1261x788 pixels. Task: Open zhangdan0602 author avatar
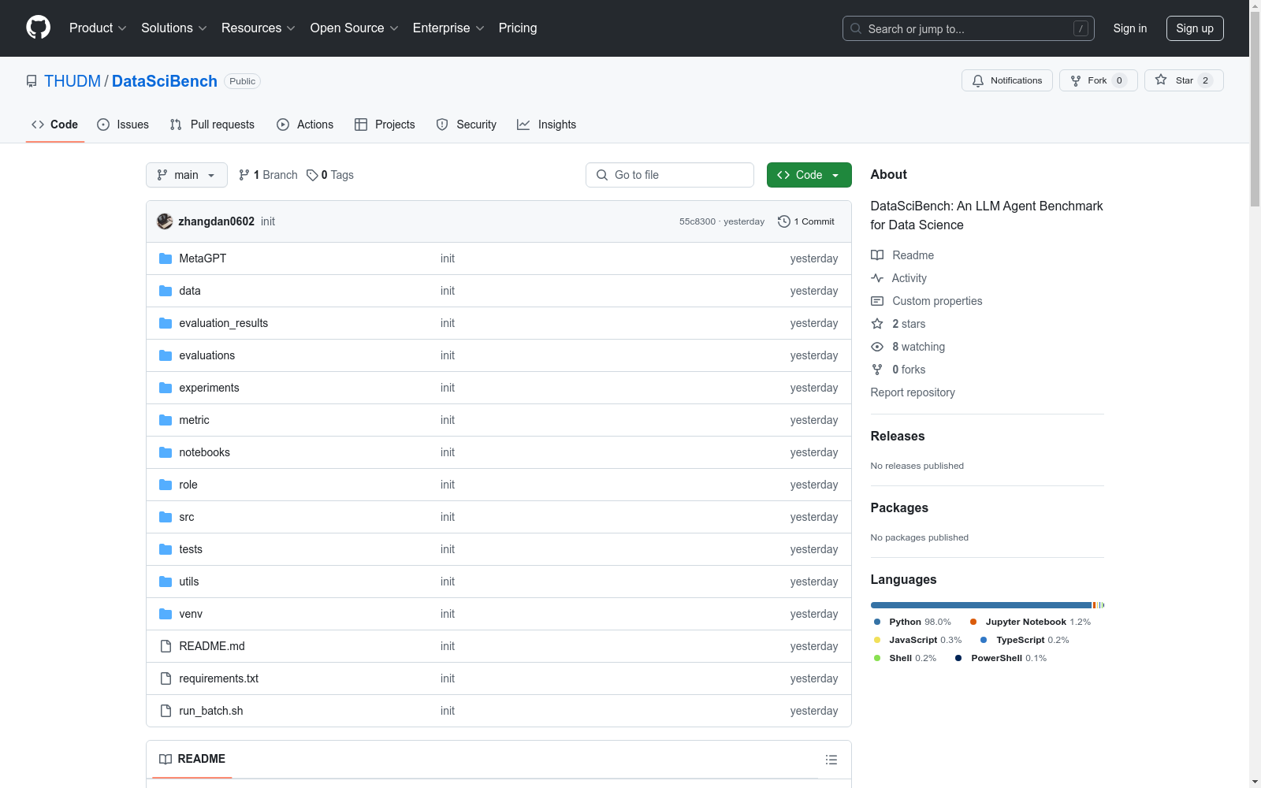pyautogui.click(x=165, y=221)
